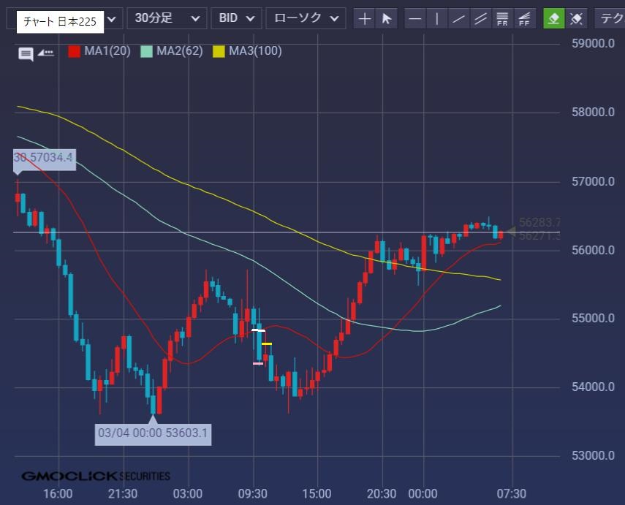Select the crosshair cursor tool

(x=365, y=18)
